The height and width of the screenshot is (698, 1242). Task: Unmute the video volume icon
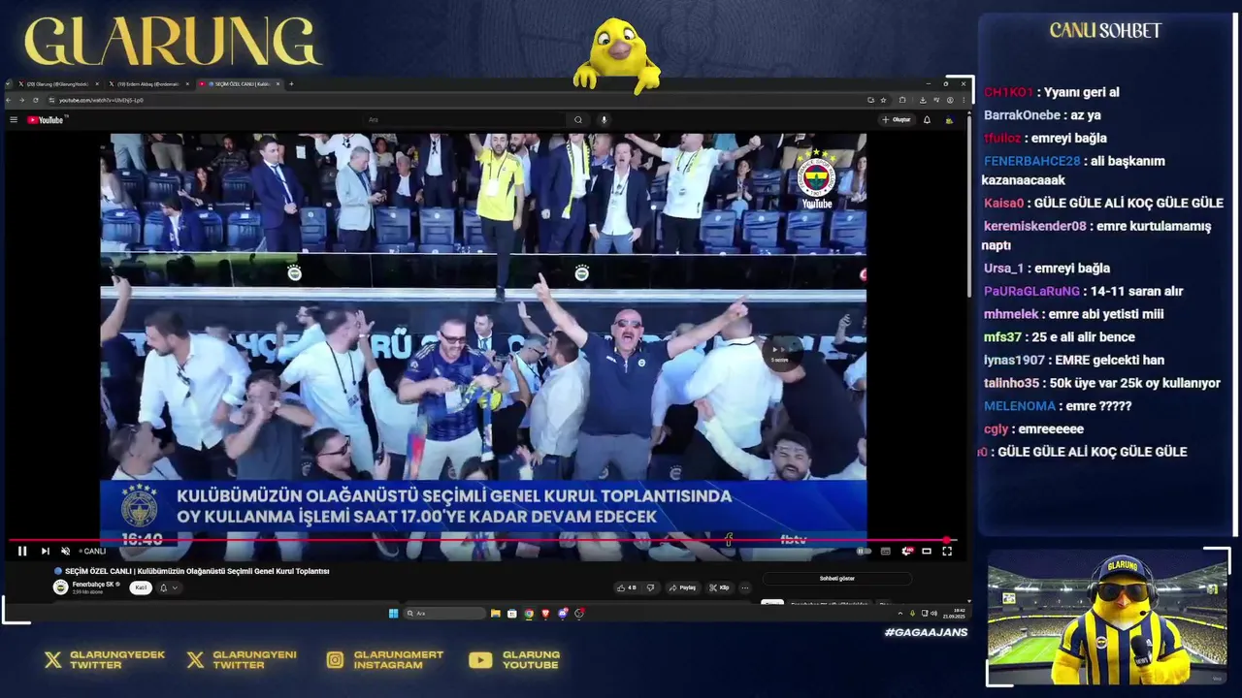[x=66, y=551]
